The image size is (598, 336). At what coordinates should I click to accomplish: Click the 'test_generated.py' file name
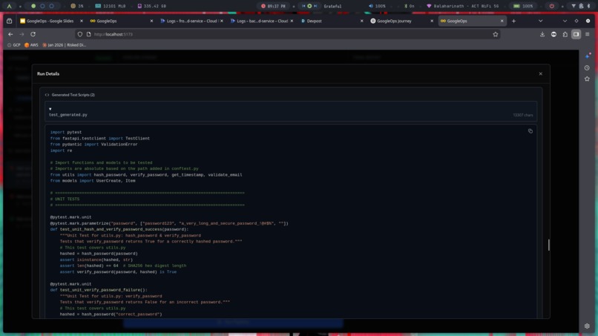[x=68, y=115]
